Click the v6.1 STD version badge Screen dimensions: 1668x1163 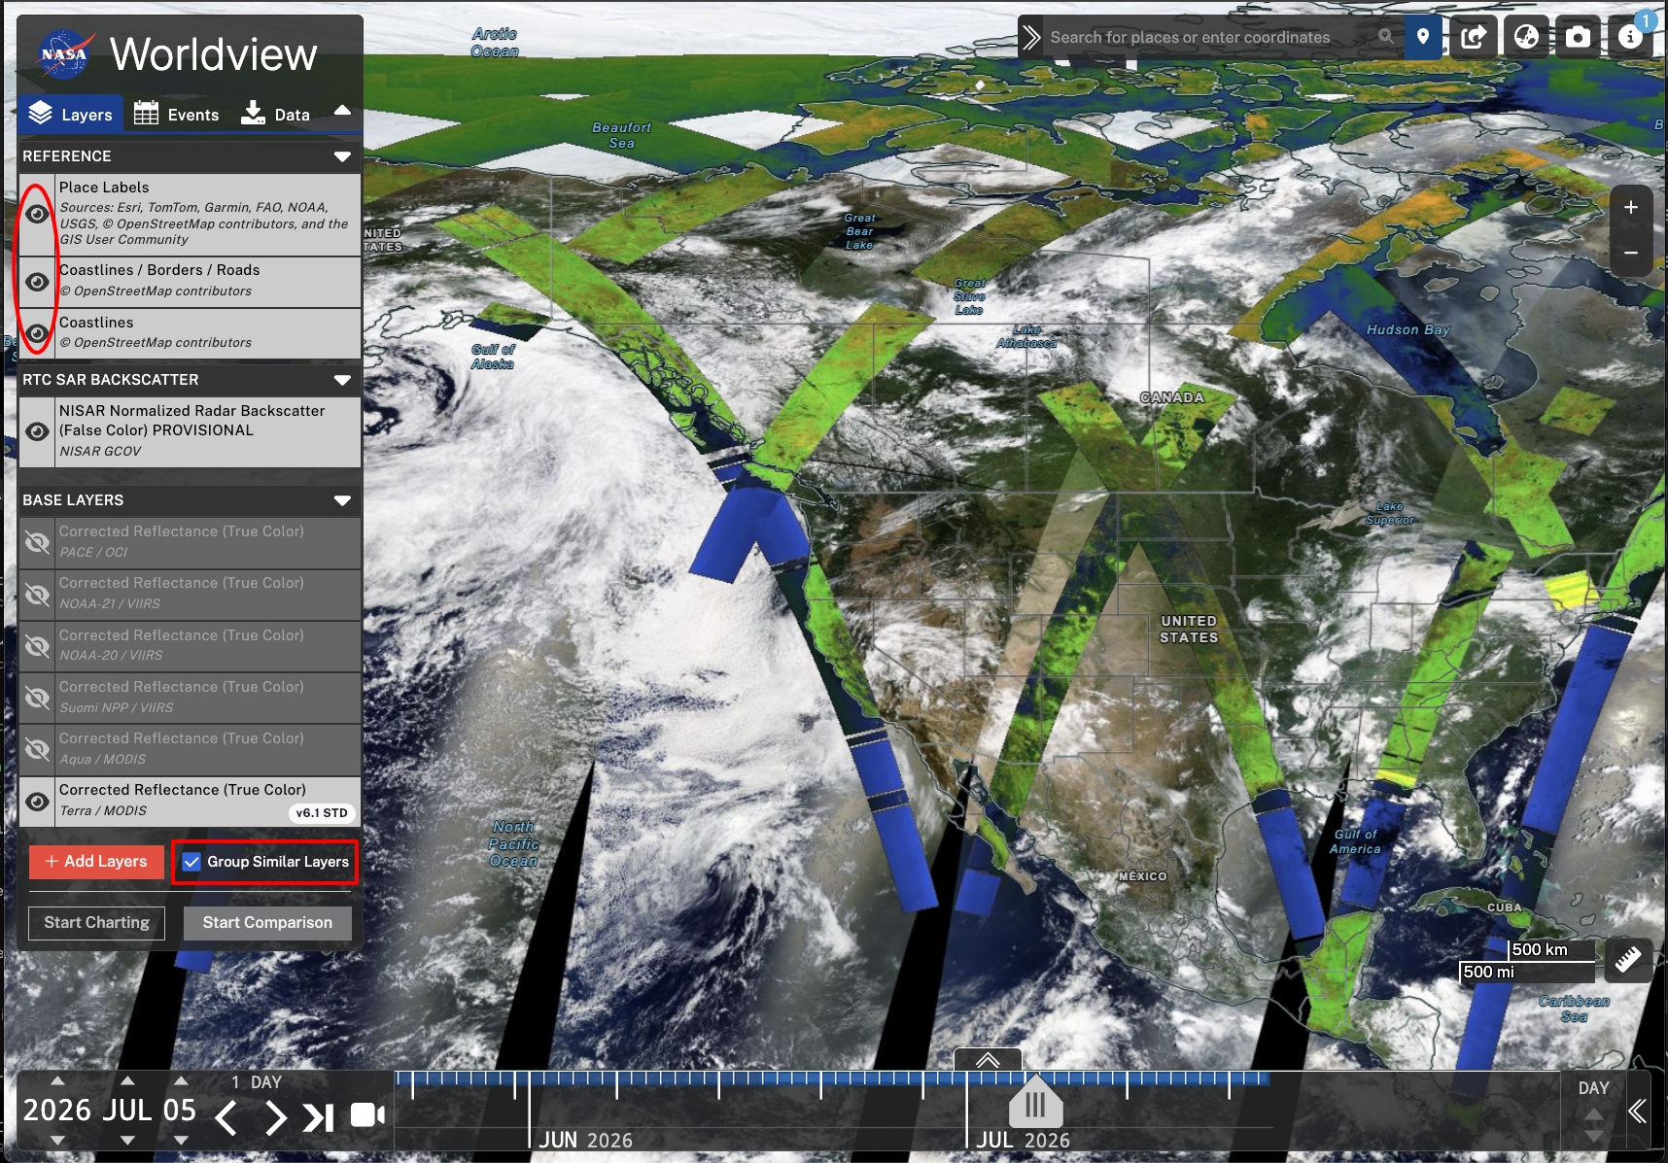[x=322, y=813]
